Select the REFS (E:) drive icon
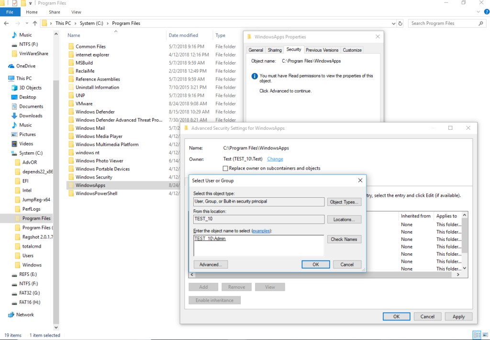 tap(14, 274)
